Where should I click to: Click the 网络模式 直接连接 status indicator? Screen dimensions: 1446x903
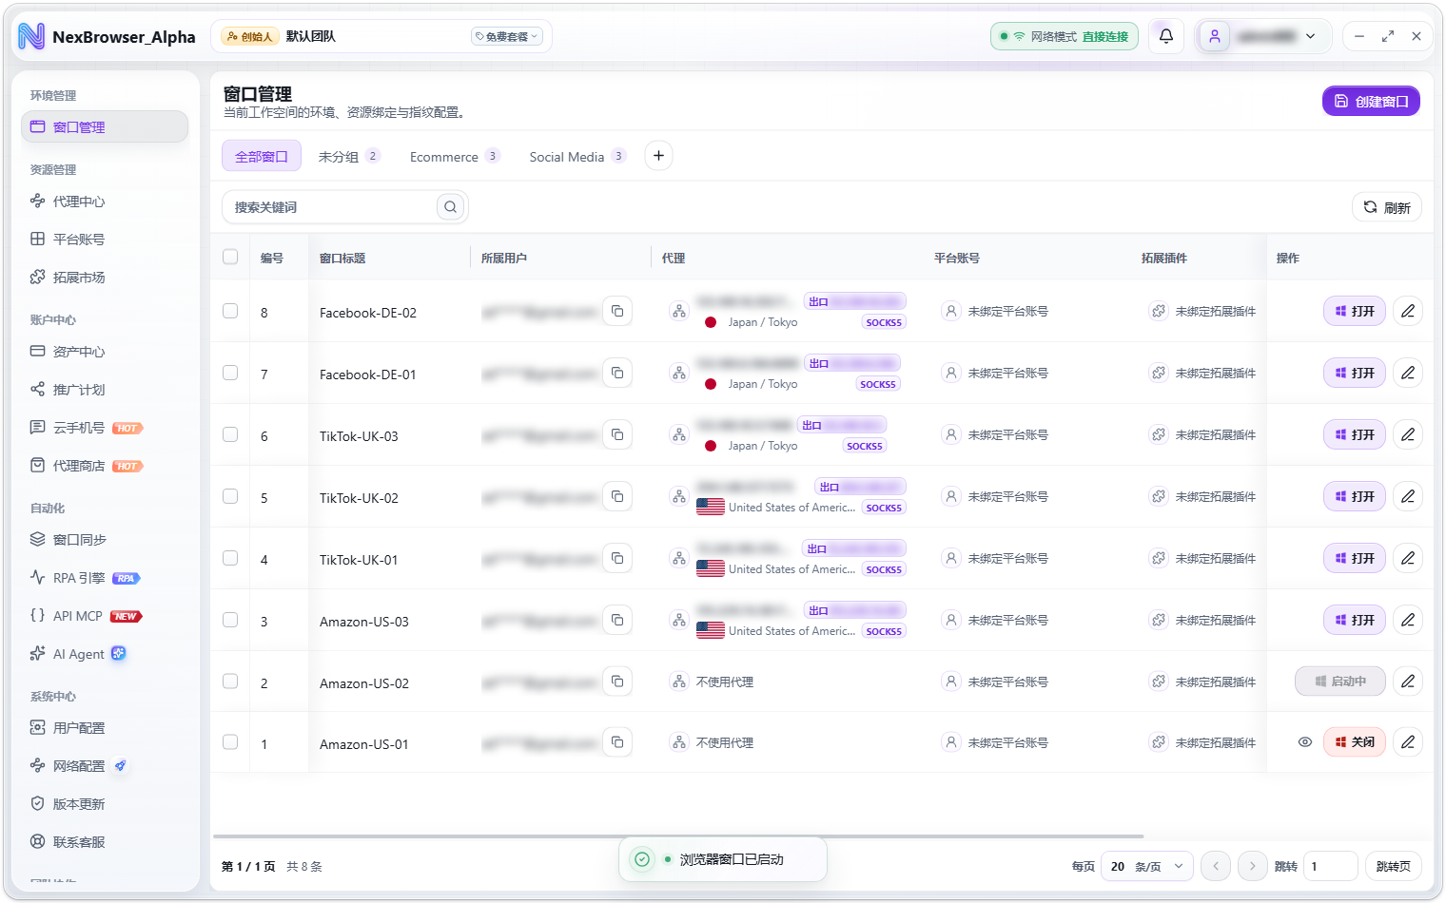pos(1065,36)
